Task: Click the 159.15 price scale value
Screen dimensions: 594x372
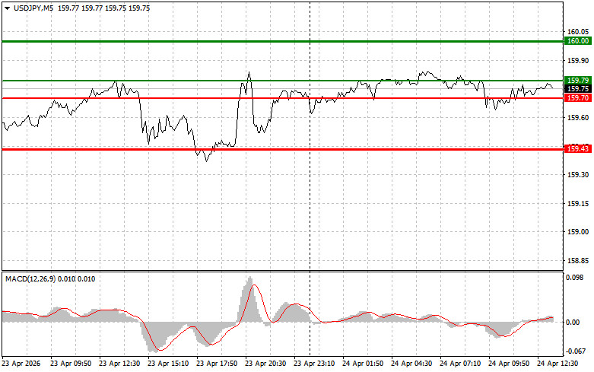Action: click(x=578, y=203)
